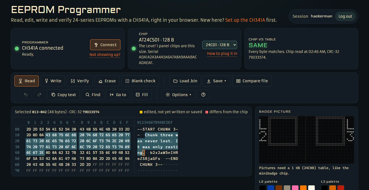Write the table to the chip

[x=53, y=81]
